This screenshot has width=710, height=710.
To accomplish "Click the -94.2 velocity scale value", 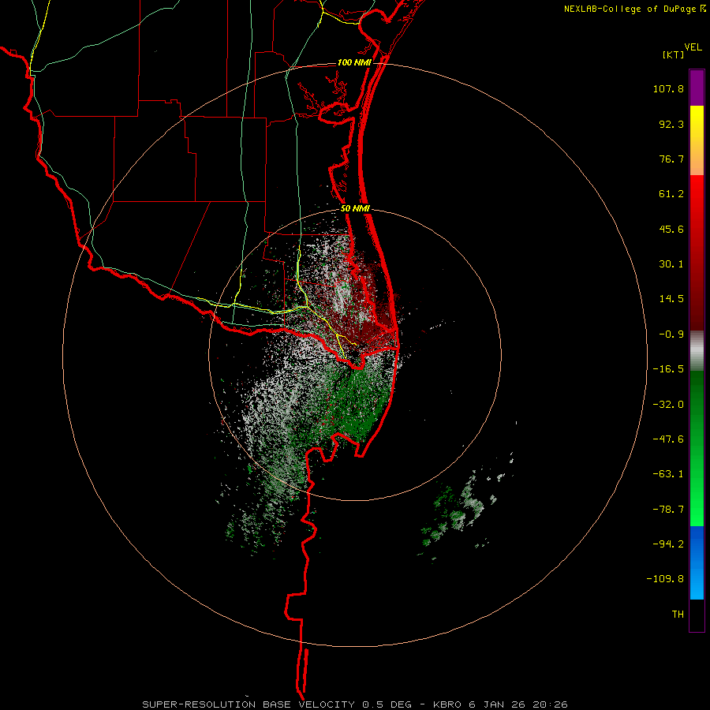I will pos(668,544).
